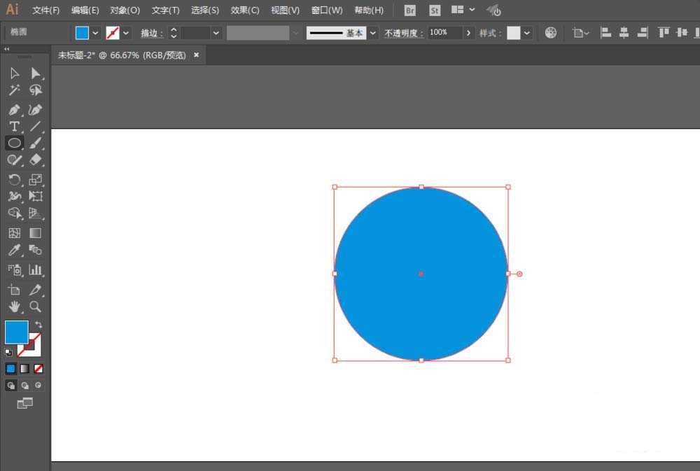This screenshot has height=471, width=700.
Task: Select the Type tool
Action: click(x=14, y=127)
